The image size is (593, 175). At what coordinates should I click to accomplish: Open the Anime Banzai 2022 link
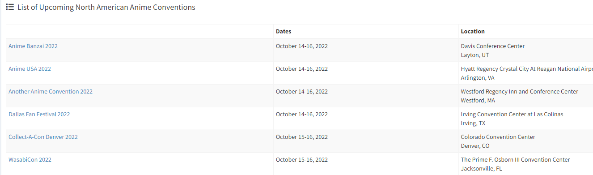coord(33,46)
